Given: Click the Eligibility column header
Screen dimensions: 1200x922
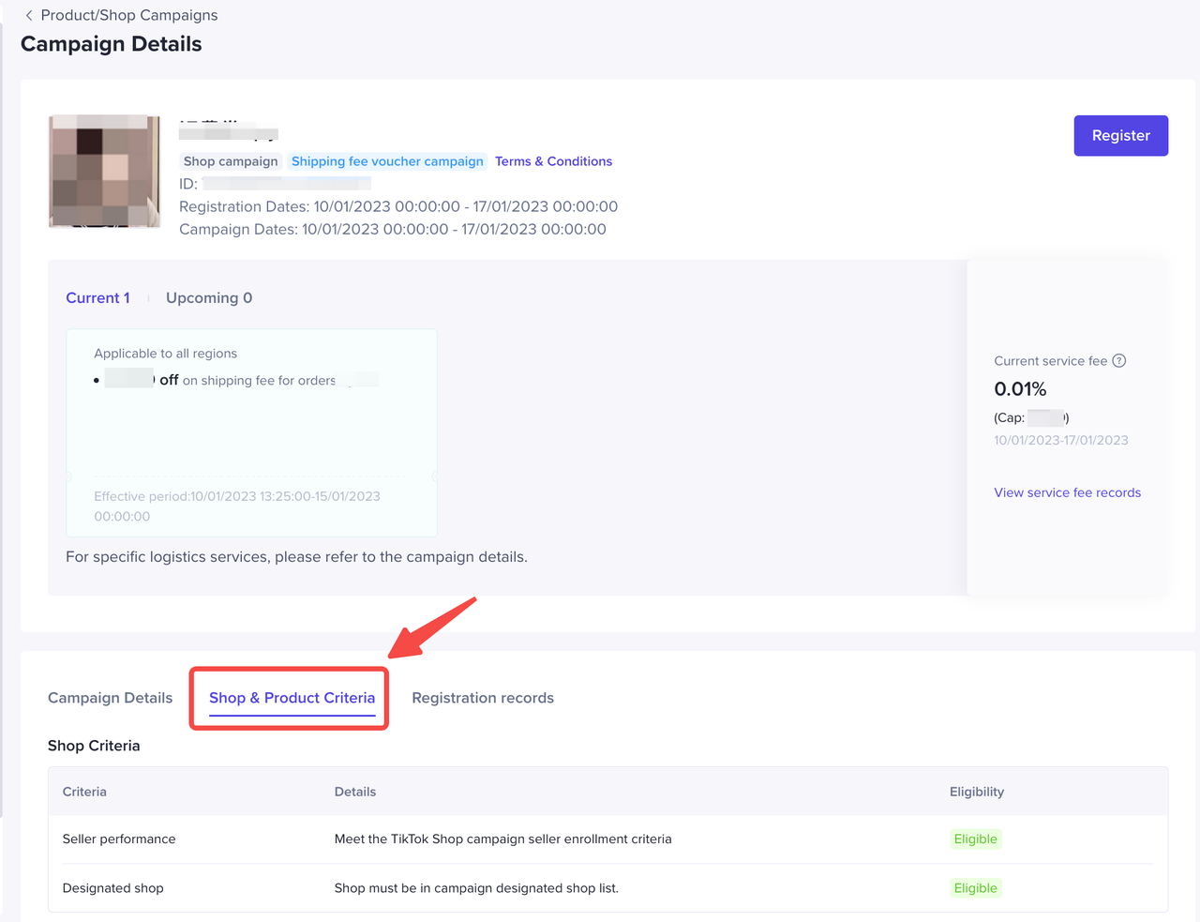Looking at the screenshot, I should pyautogui.click(x=976, y=792).
